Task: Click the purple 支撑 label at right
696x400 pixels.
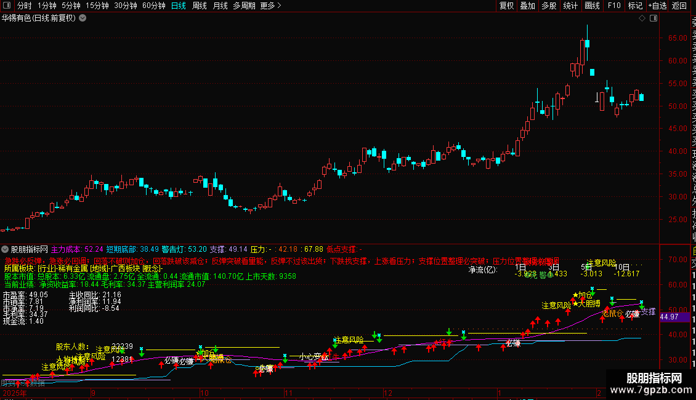Action: 649,312
